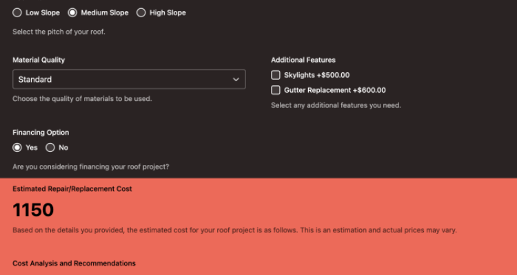Click the Material Quality field label
Viewport: 517px width, 275px height.
[x=39, y=60]
